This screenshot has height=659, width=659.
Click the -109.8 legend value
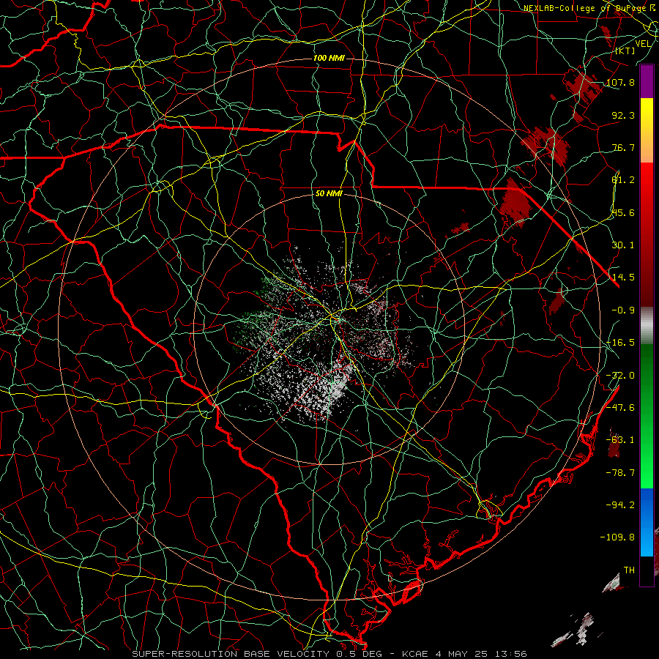tap(617, 537)
